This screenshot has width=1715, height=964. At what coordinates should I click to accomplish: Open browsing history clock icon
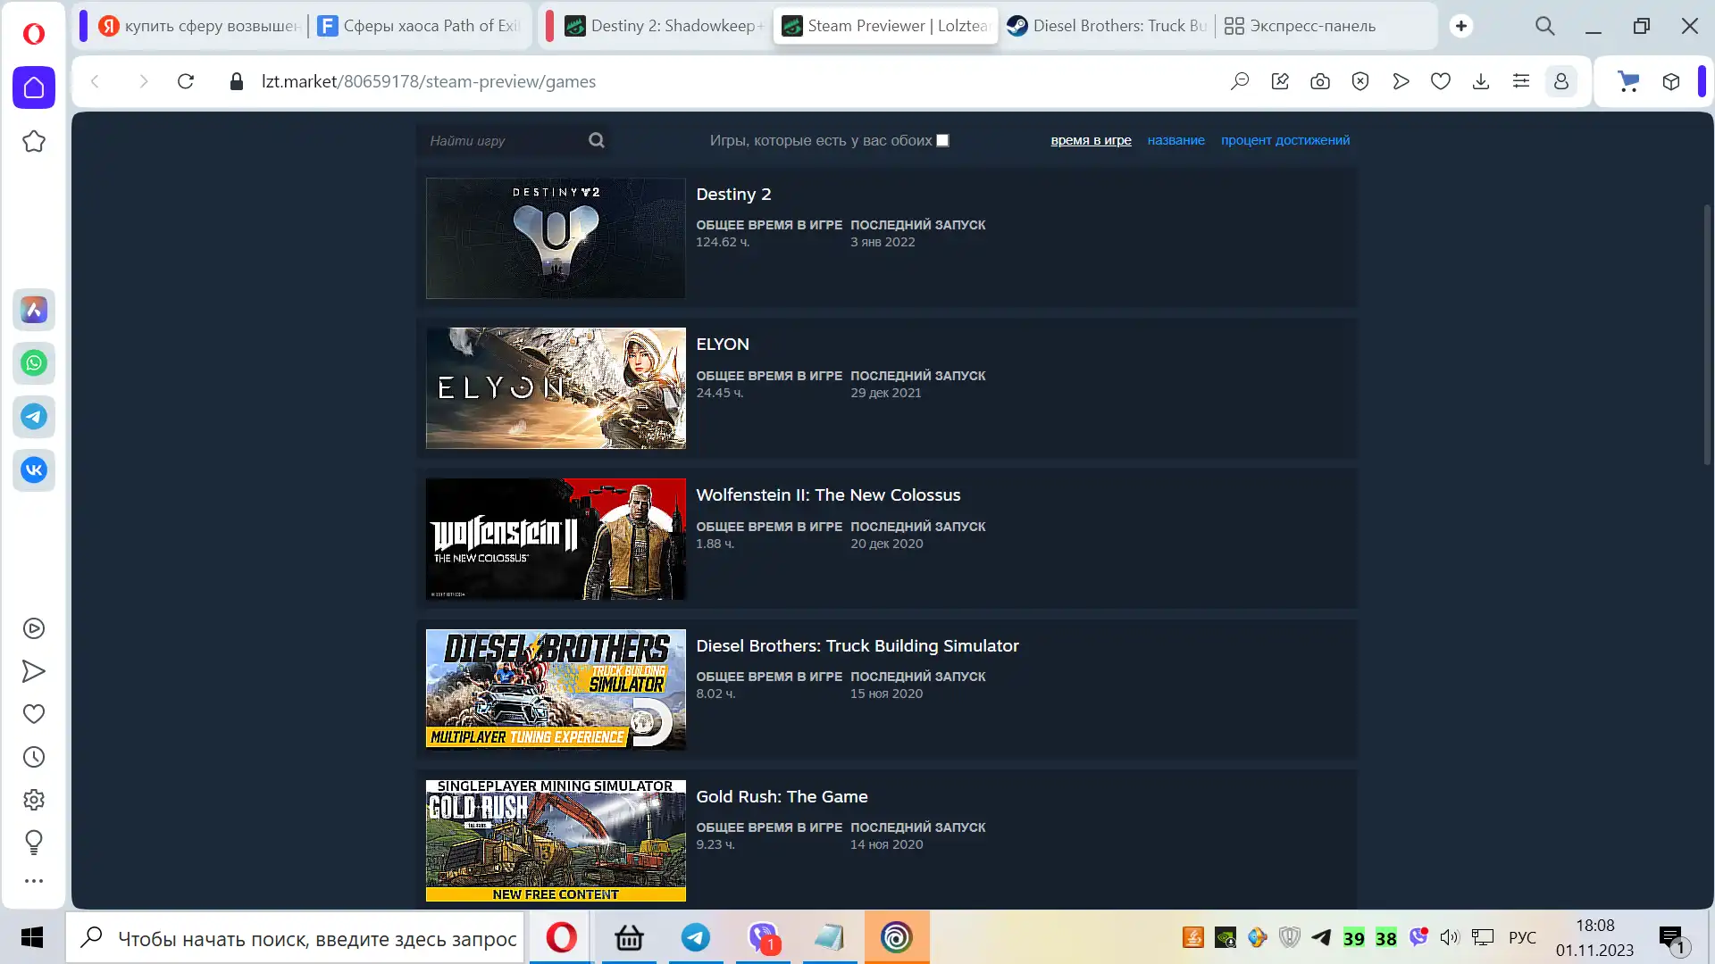(34, 757)
